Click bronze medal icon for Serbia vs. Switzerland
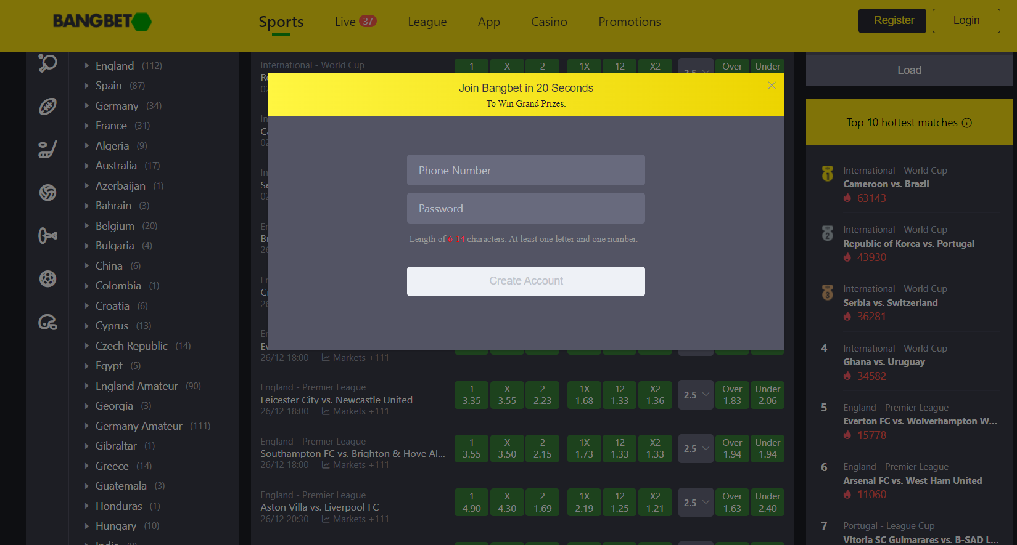The width and height of the screenshot is (1017, 545). (x=828, y=293)
